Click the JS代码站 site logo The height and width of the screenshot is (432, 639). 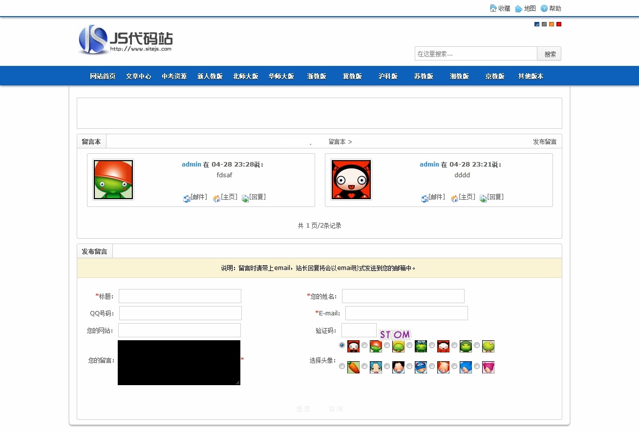coord(126,40)
